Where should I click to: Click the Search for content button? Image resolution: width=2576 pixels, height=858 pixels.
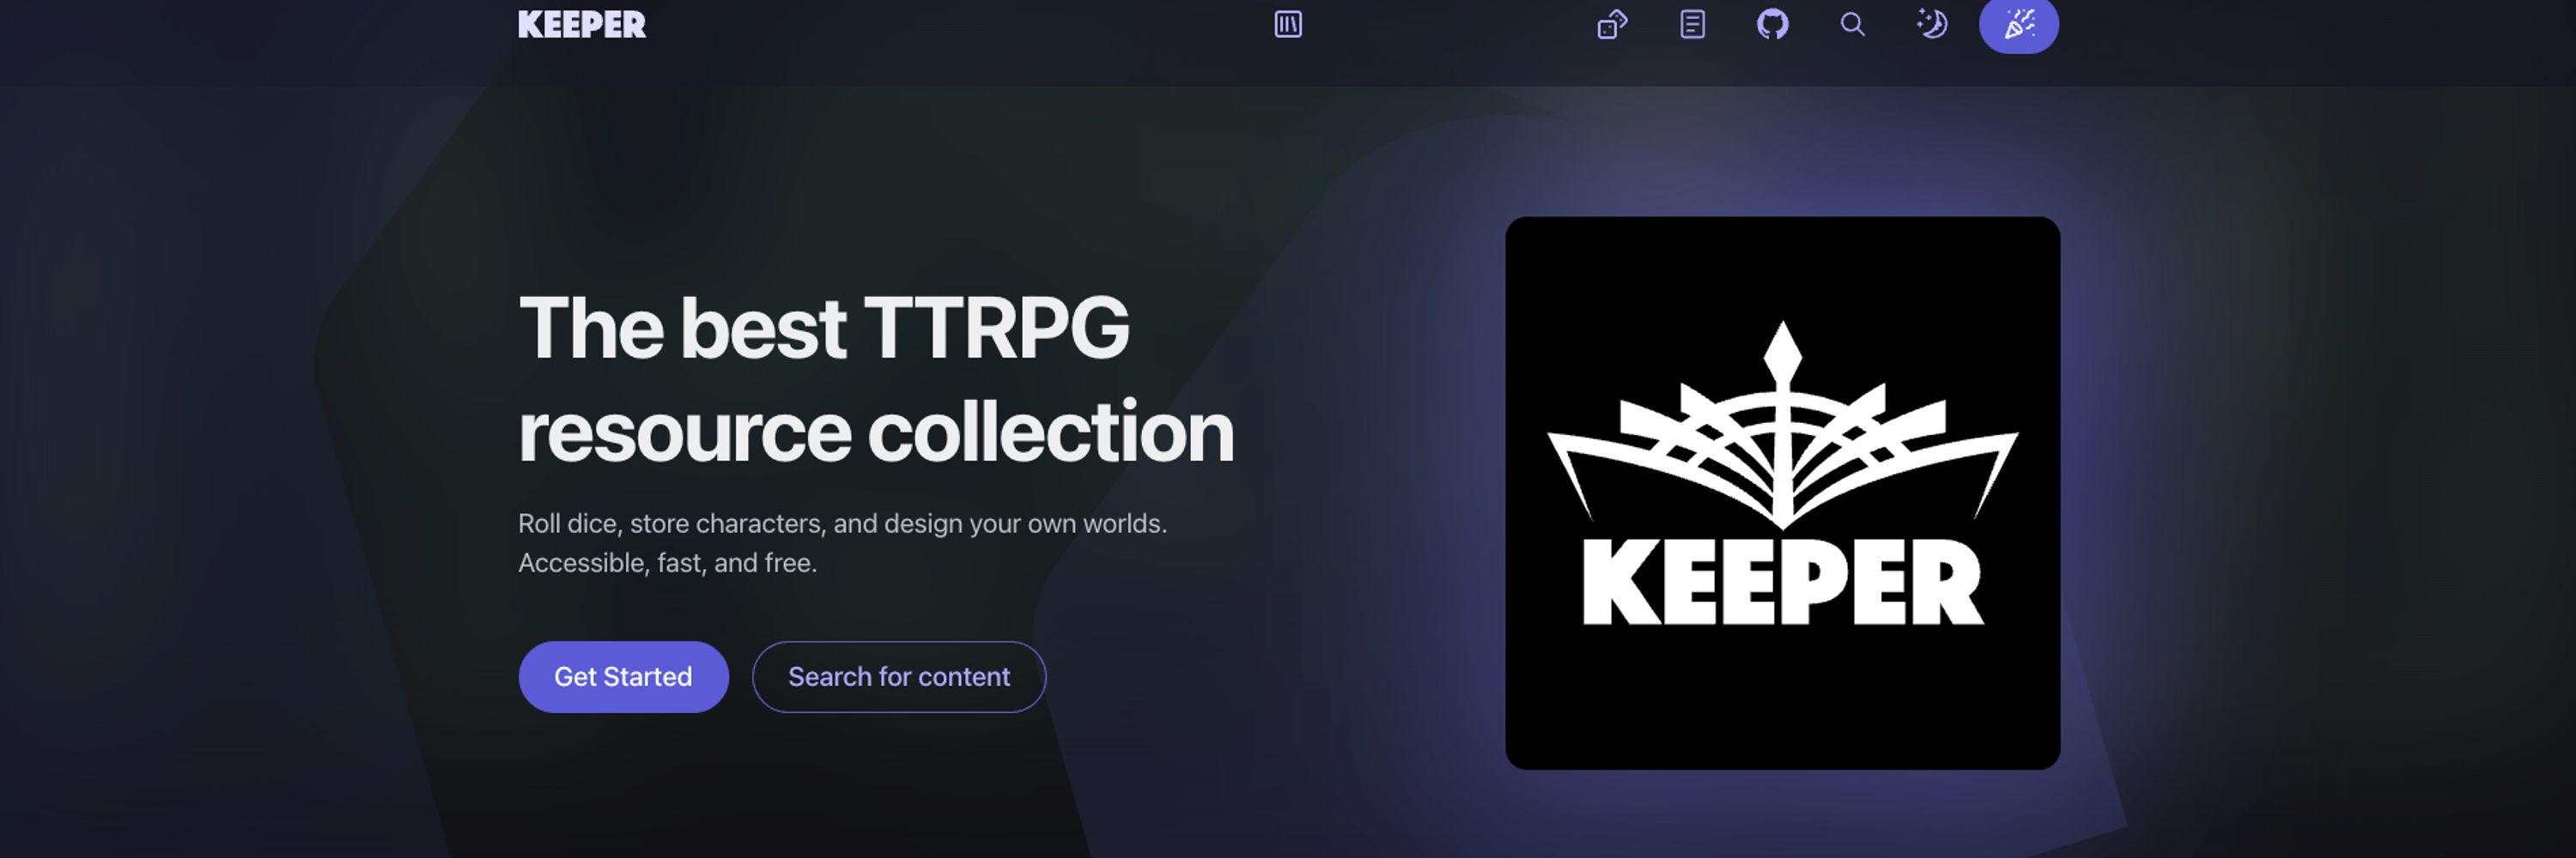[x=899, y=676]
